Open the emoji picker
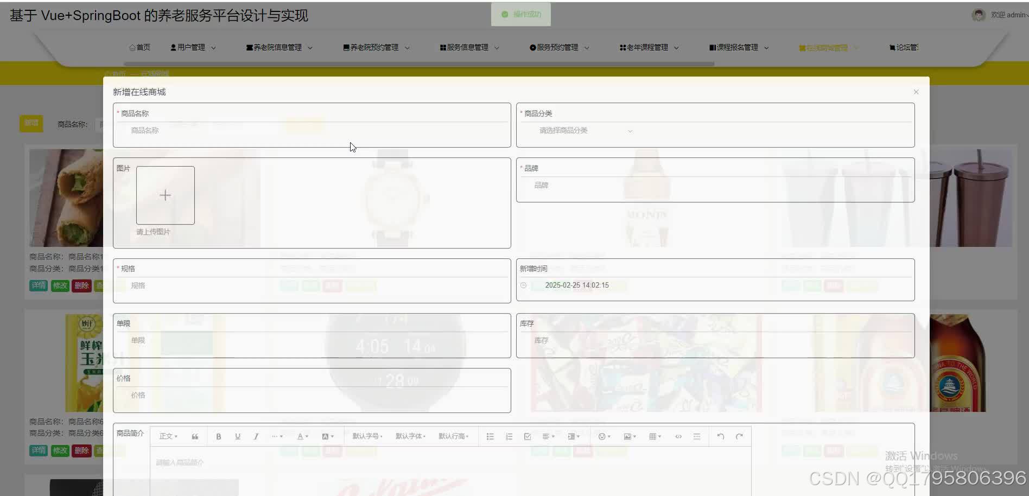The image size is (1029, 496). [604, 436]
